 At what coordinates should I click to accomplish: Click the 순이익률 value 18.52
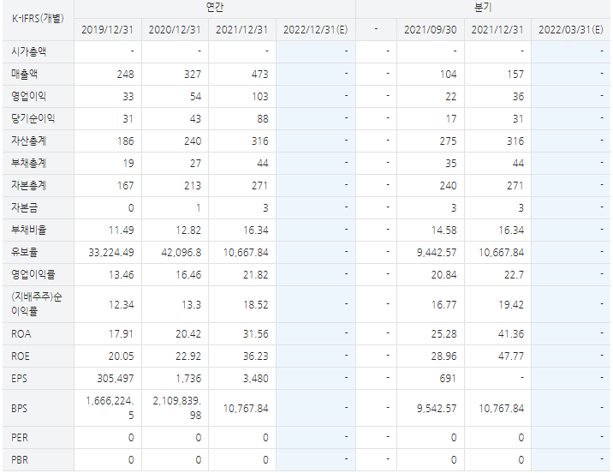pyautogui.click(x=256, y=305)
